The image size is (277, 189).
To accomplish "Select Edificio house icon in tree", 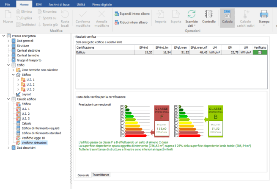I will pos(18,75).
